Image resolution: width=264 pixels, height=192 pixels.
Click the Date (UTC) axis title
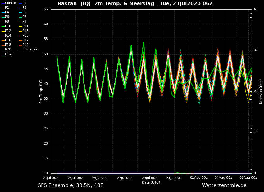click(x=151, y=182)
